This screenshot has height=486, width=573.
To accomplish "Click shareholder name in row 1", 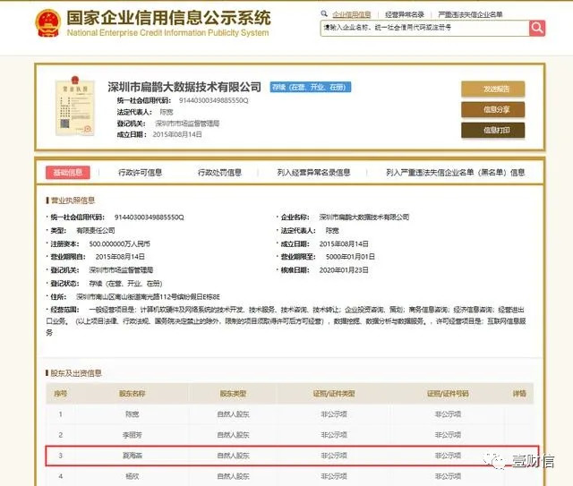I will click(132, 414).
